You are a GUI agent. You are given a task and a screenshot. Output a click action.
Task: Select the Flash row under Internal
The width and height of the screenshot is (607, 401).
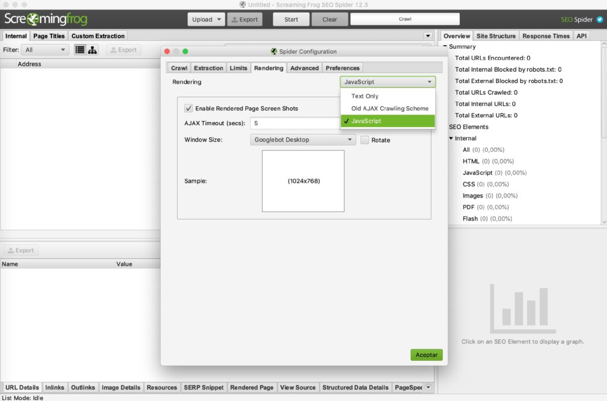(x=487, y=218)
